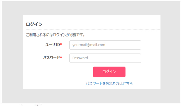This screenshot has width=183, height=106.
Task: Click the gray background below the login panel
Action: (x=91, y=96)
